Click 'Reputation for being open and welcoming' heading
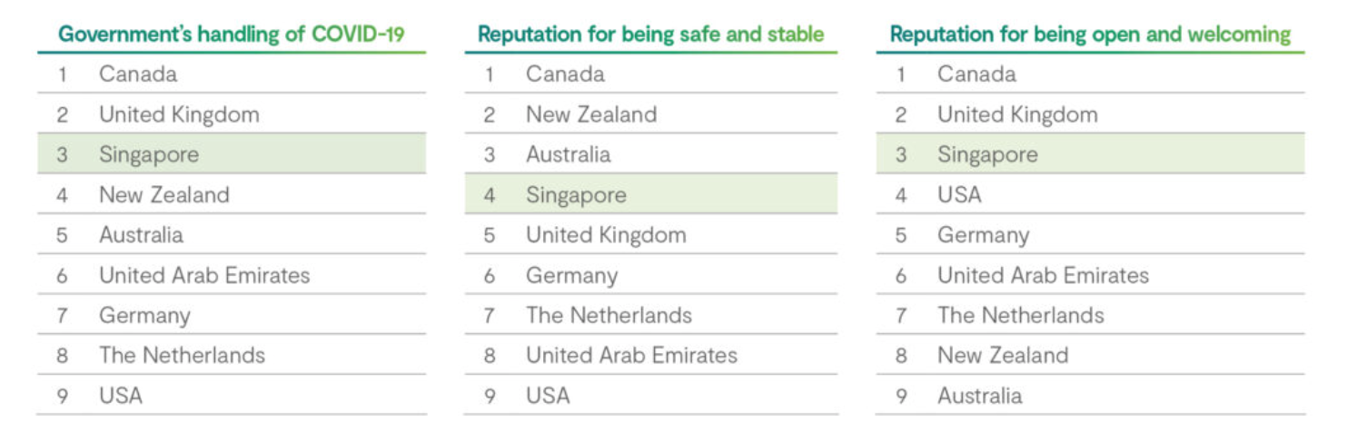This screenshot has height=443, width=1357. tap(1090, 34)
